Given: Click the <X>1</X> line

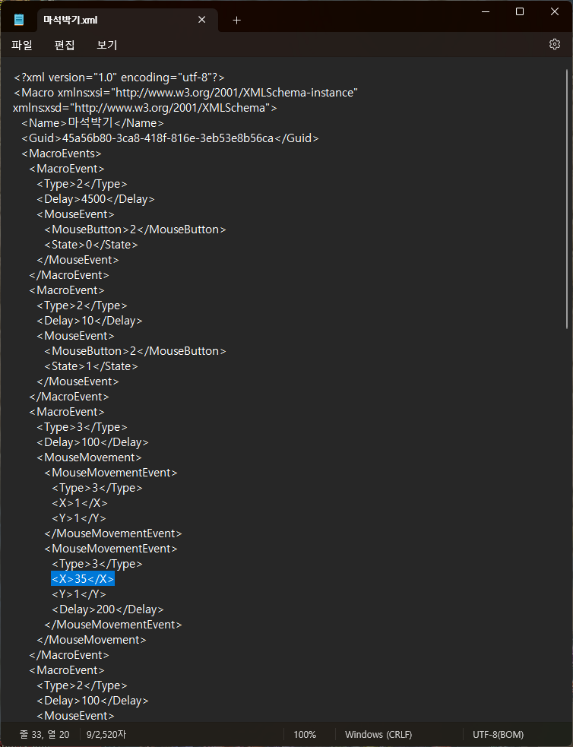Looking at the screenshot, I should click(80, 503).
